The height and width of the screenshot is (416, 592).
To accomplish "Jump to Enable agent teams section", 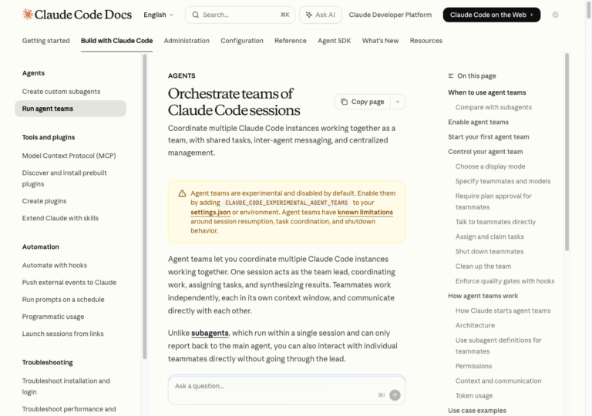I will click(x=478, y=122).
